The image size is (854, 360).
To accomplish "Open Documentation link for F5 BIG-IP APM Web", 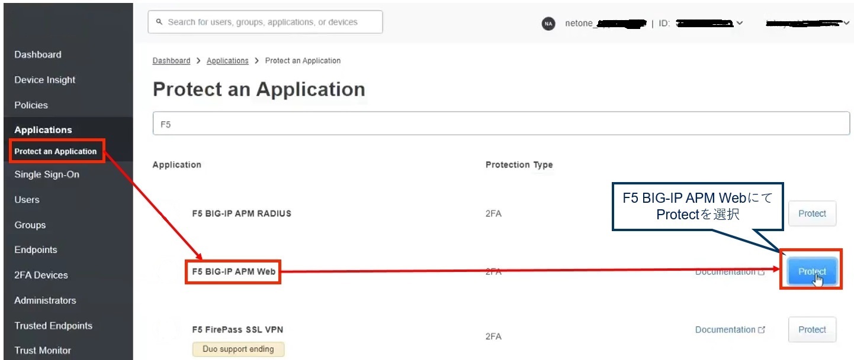I will 730,272.
